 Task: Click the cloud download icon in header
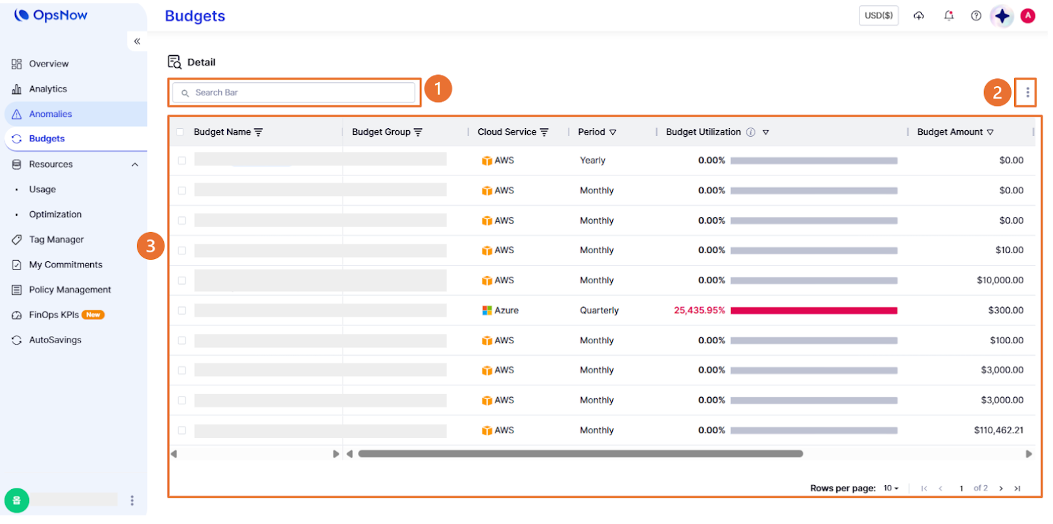pyautogui.click(x=919, y=16)
